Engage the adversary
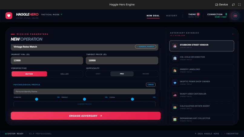The image size is (244, 137). tap(86, 116)
